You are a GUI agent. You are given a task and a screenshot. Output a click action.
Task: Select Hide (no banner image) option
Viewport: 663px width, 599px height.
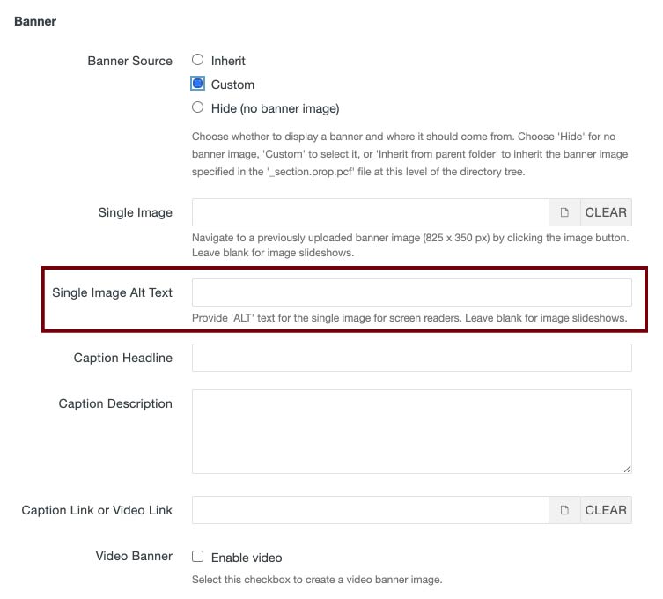(x=198, y=108)
